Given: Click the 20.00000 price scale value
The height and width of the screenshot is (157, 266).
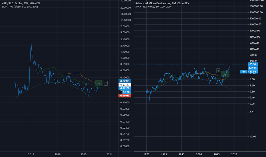Looking at the screenshot, I should click(x=126, y=8).
